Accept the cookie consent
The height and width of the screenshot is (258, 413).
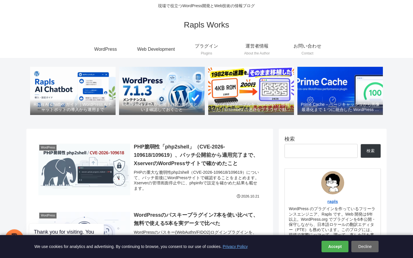click(335, 247)
